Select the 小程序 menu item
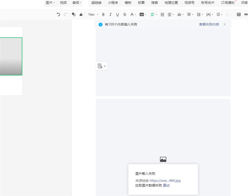248x196 pixels. 113,3
